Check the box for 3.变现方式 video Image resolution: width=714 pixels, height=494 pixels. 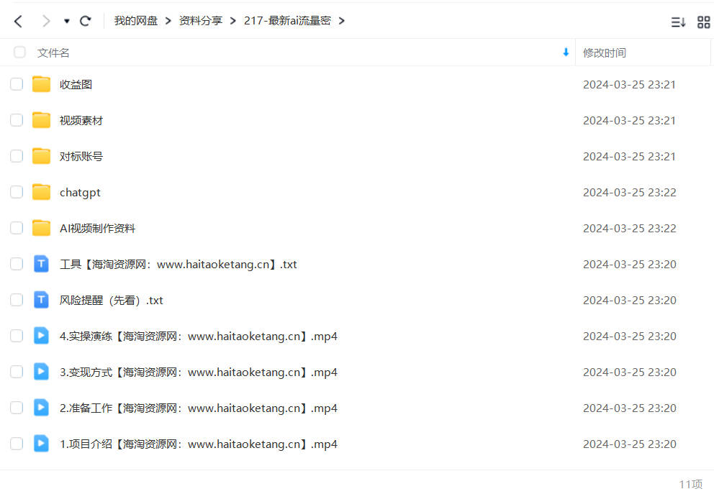(17, 372)
